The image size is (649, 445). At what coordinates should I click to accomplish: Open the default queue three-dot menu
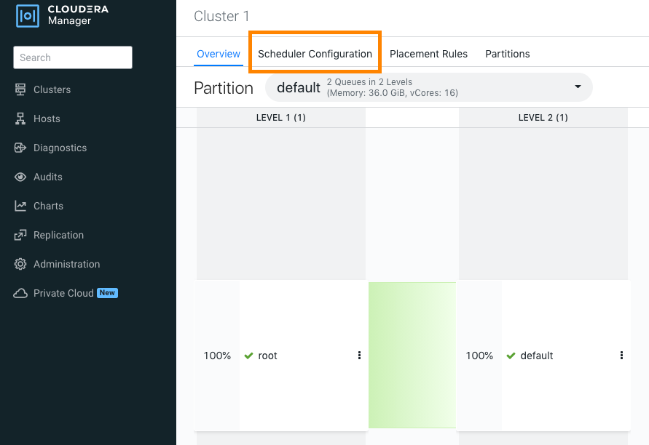pyautogui.click(x=621, y=356)
